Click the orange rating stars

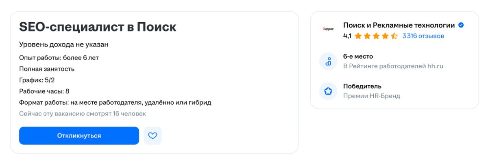click(376, 36)
